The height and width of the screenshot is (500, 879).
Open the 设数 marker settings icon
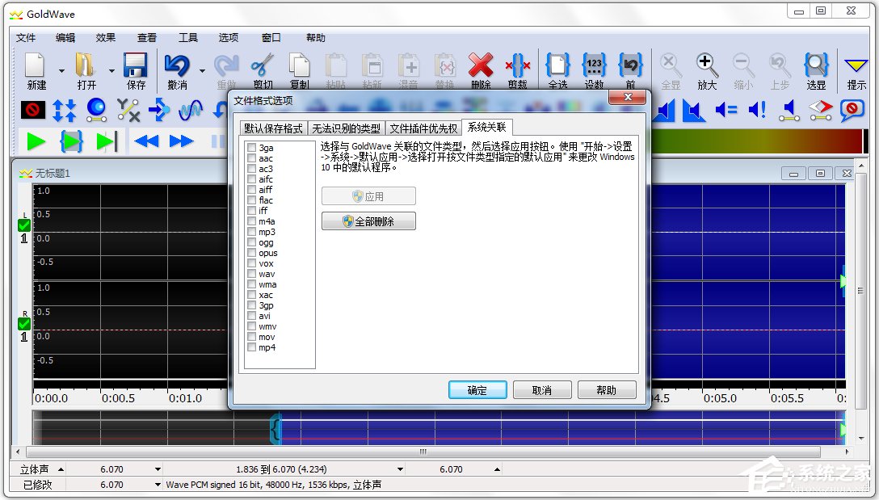[x=594, y=66]
